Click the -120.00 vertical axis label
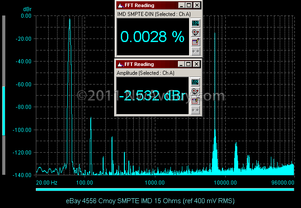The height and width of the screenshot is (208, 301). [22, 153]
